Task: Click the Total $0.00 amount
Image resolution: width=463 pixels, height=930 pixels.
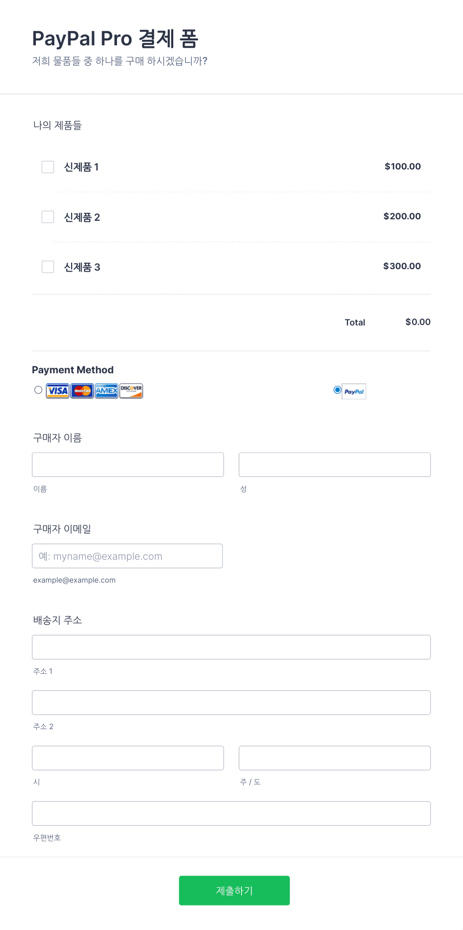Action: pos(418,322)
